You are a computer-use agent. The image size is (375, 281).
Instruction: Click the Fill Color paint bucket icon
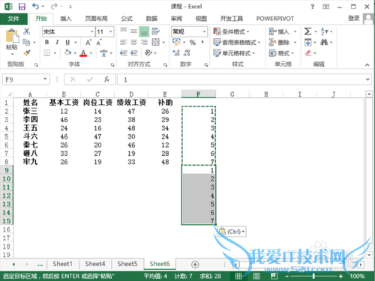[x=67, y=52]
